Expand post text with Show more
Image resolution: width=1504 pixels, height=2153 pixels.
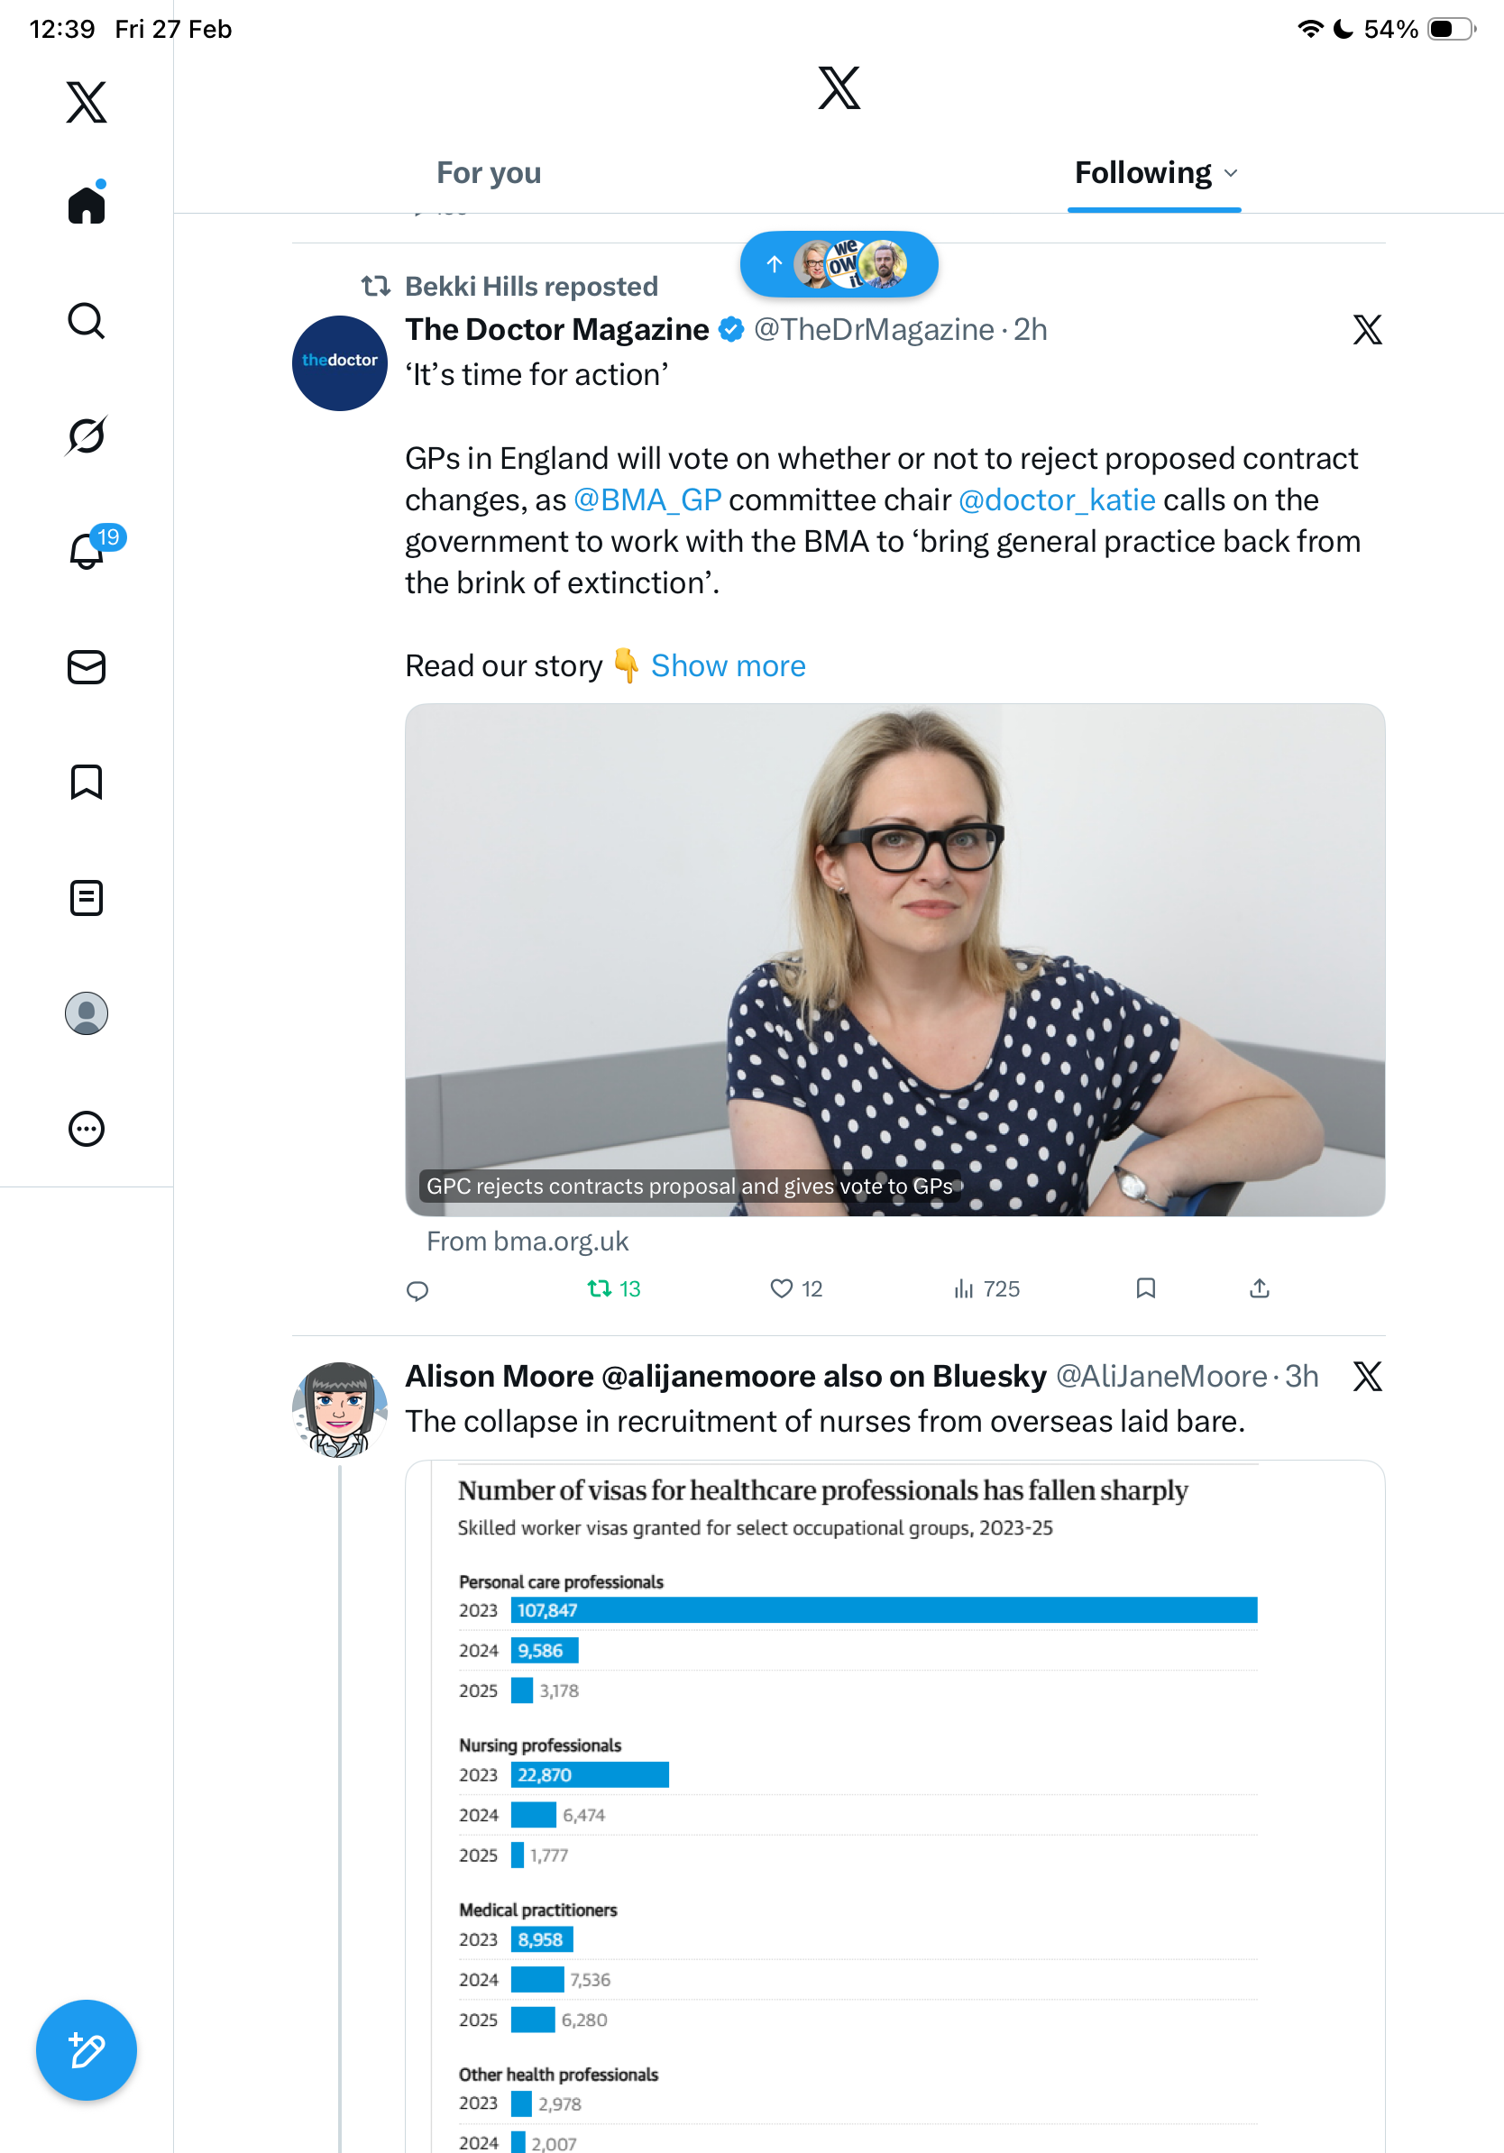point(728,665)
